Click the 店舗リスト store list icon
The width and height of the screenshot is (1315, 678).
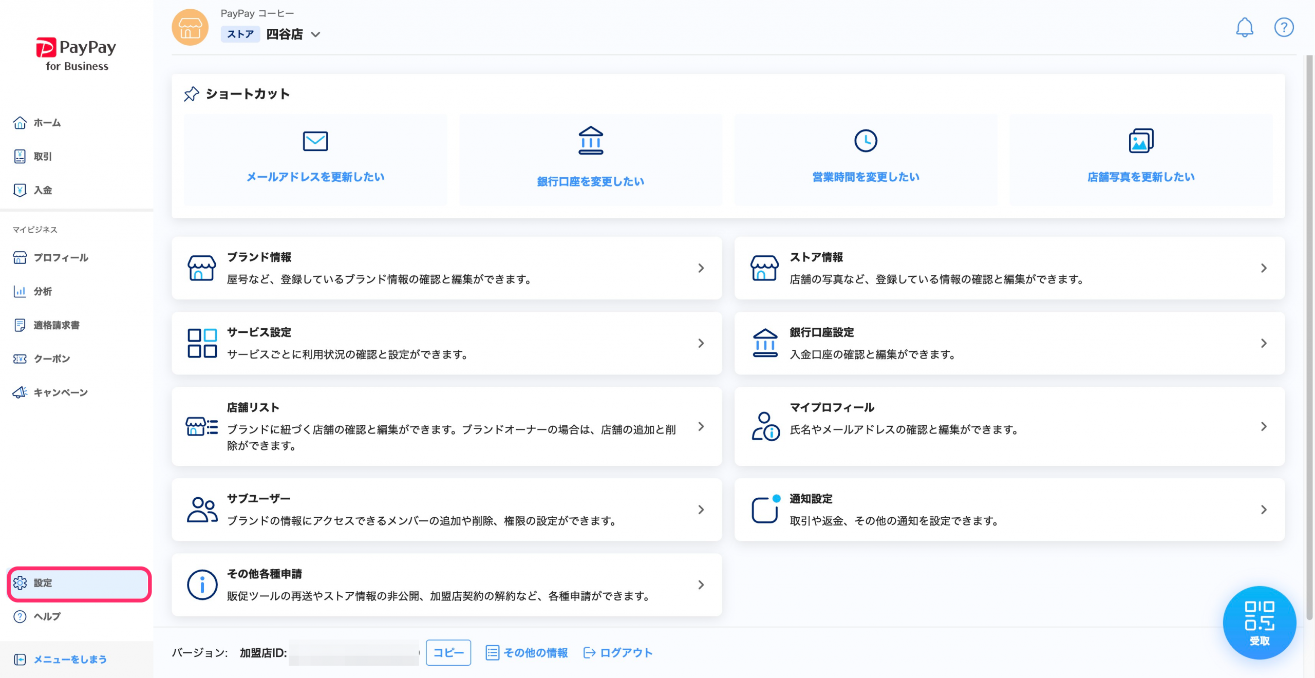click(x=201, y=426)
